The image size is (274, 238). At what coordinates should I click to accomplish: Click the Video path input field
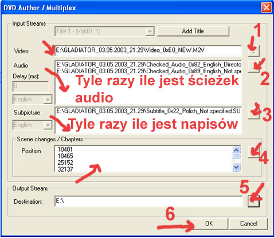tap(148, 50)
